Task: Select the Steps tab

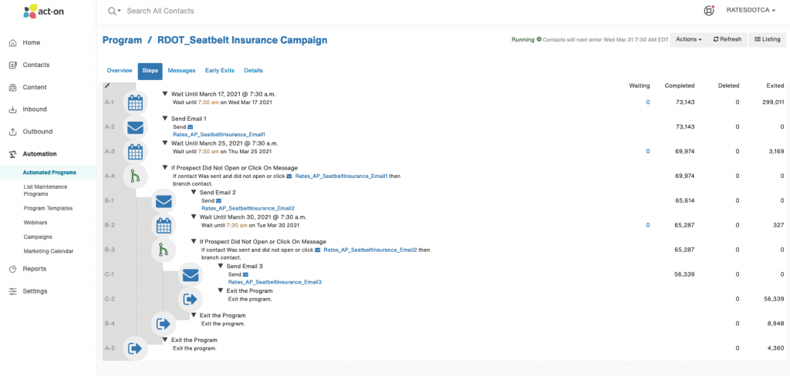Action: (150, 71)
